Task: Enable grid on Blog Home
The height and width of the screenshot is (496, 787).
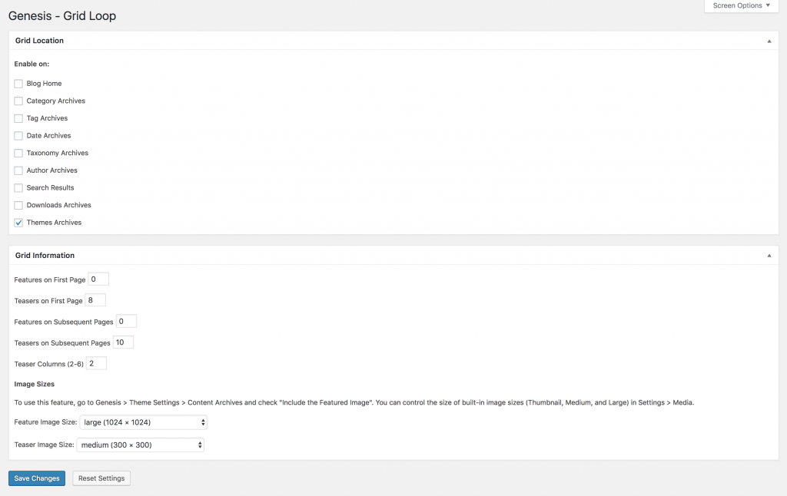Action: tap(18, 84)
